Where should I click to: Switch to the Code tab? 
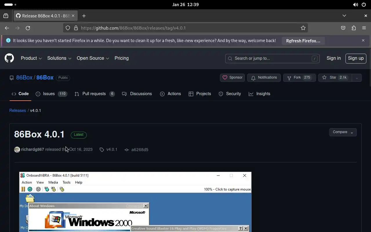20,94
